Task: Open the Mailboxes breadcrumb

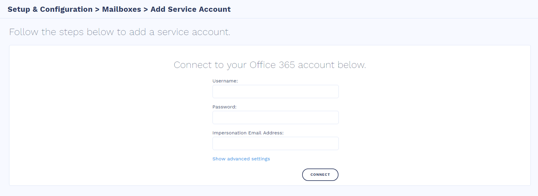Action: pos(121,9)
